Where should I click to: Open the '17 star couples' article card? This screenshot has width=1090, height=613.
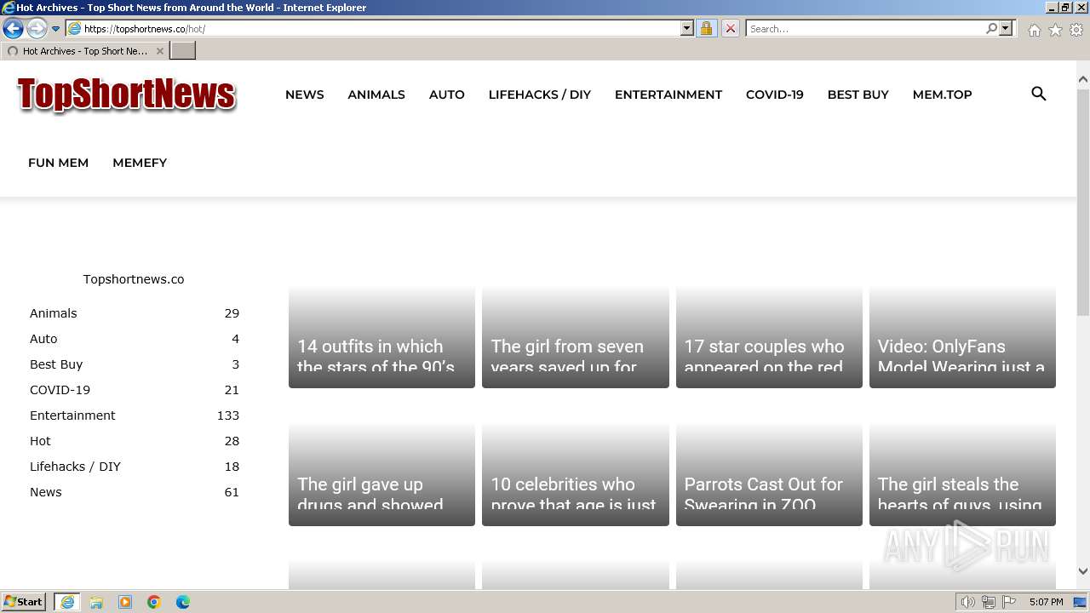[x=769, y=338]
